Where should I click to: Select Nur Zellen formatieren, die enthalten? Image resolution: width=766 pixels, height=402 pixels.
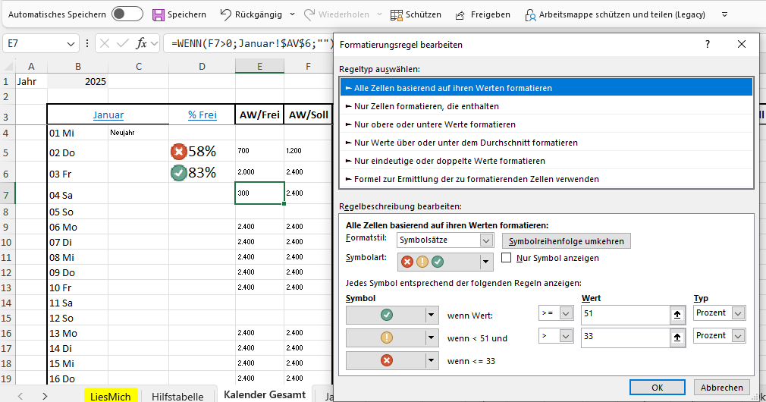[546, 106]
